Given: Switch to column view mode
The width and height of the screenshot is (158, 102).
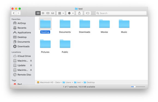Looking at the screenshot, I should pyautogui.click(x=48, y=13).
